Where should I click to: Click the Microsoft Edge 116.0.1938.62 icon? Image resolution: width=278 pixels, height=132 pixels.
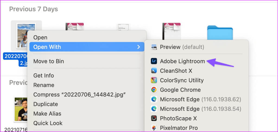click(154, 99)
